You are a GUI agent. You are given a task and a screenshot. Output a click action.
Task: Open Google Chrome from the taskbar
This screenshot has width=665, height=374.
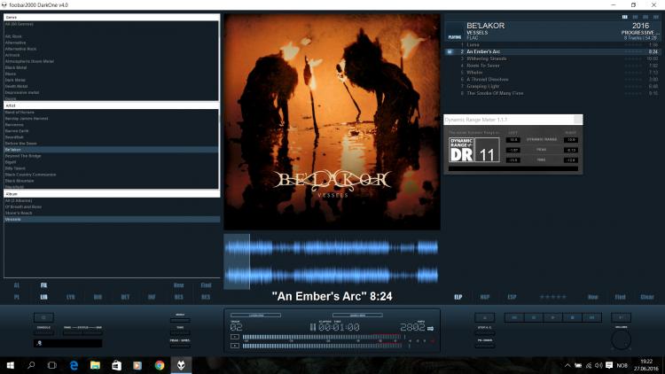coord(160,365)
